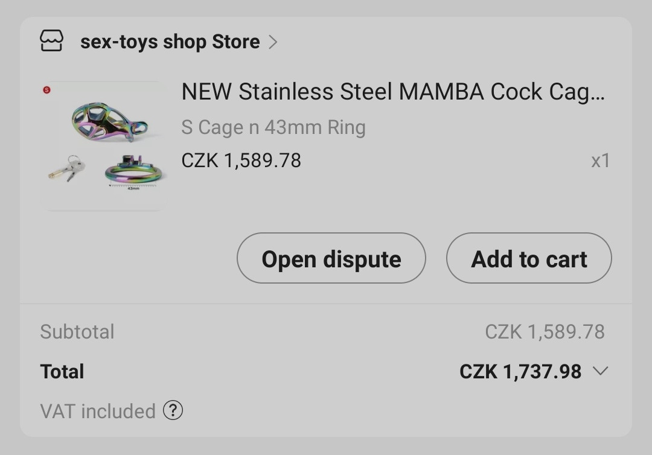Click the total amount CZK 1,737.98
Screen dimensions: 652x455
coord(520,371)
